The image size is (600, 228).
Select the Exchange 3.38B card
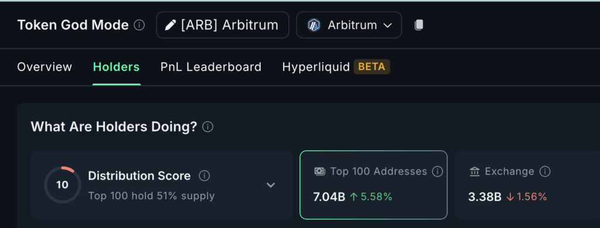click(527, 185)
